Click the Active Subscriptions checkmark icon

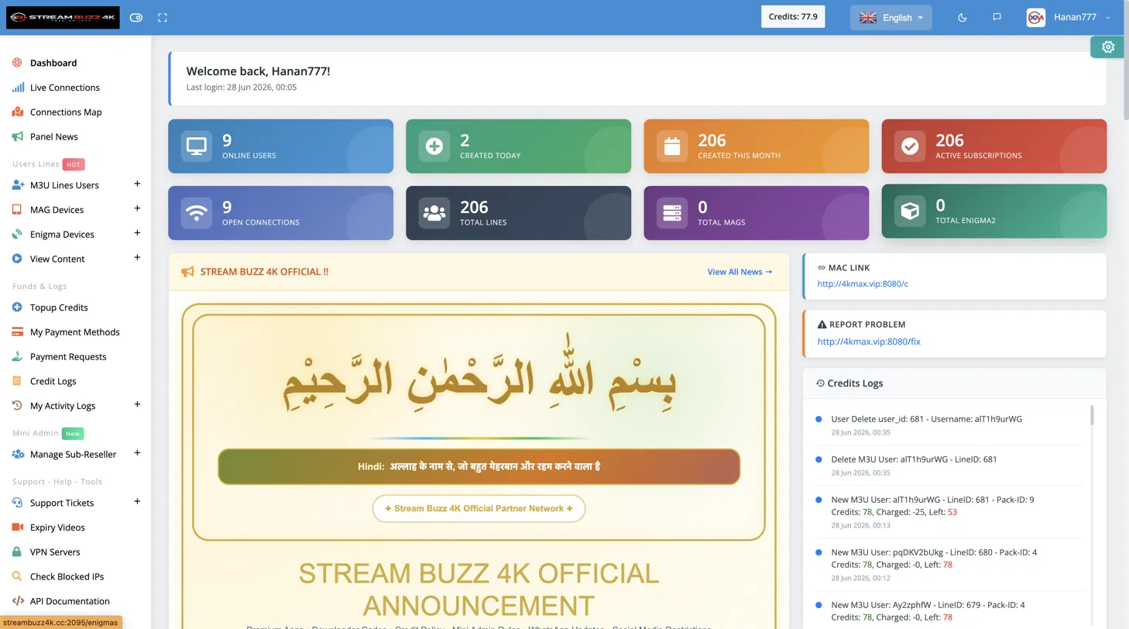click(x=910, y=146)
